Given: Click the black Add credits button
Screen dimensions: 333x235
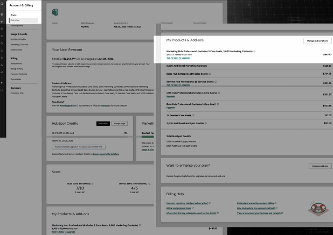Looking at the screenshot, I should point(103,123).
